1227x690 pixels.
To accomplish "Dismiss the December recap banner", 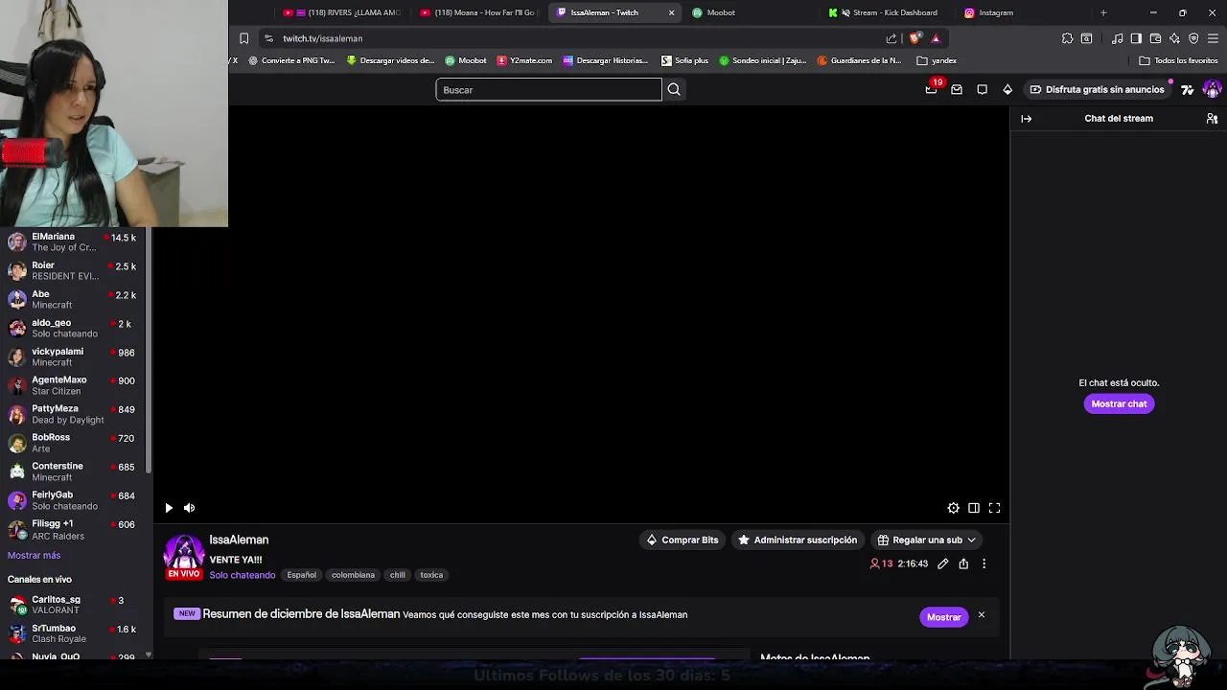I will [981, 614].
